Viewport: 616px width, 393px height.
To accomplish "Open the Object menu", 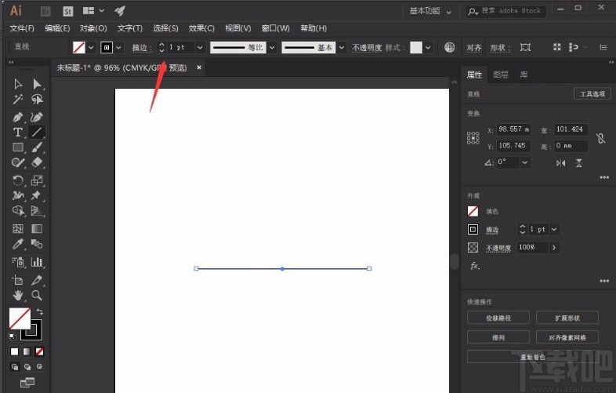I will pyautogui.click(x=93, y=28).
